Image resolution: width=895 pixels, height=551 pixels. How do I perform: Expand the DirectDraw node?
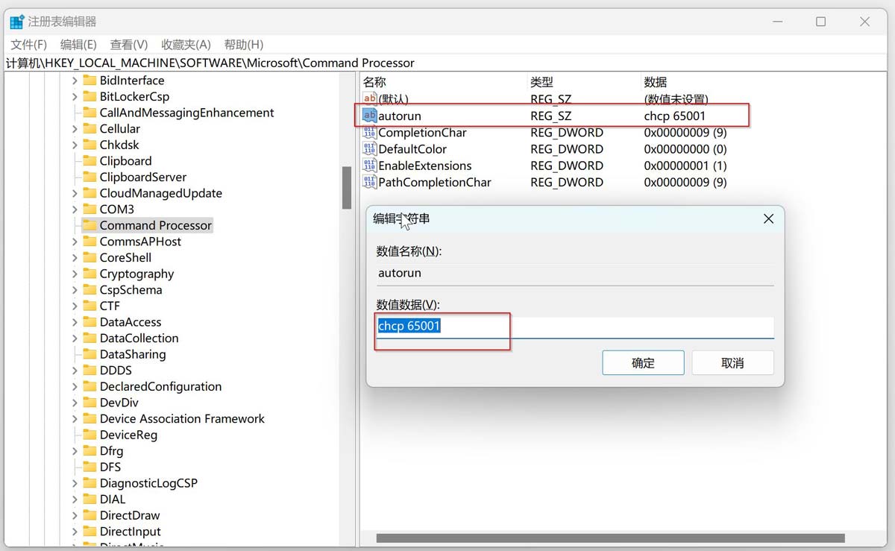point(74,514)
